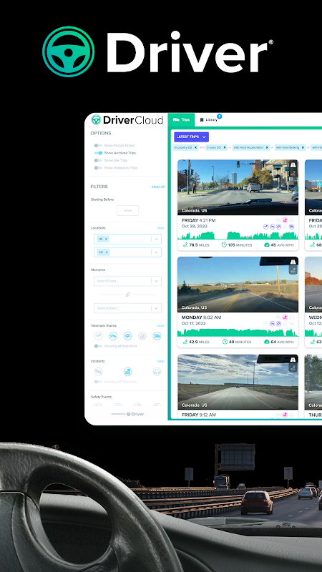Enable Show Pocket Drives toggle
322x572 pixels.
click(x=98, y=145)
